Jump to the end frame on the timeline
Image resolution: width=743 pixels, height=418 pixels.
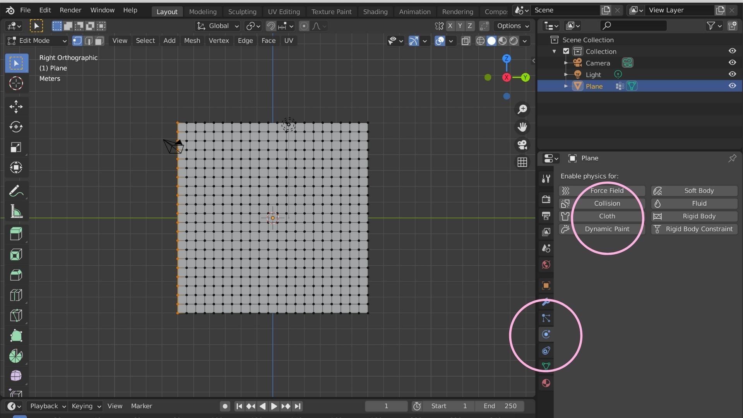(298, 406)
